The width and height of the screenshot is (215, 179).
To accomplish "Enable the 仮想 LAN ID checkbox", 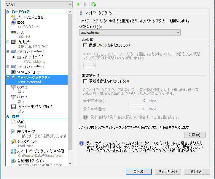I will point(85,45).
